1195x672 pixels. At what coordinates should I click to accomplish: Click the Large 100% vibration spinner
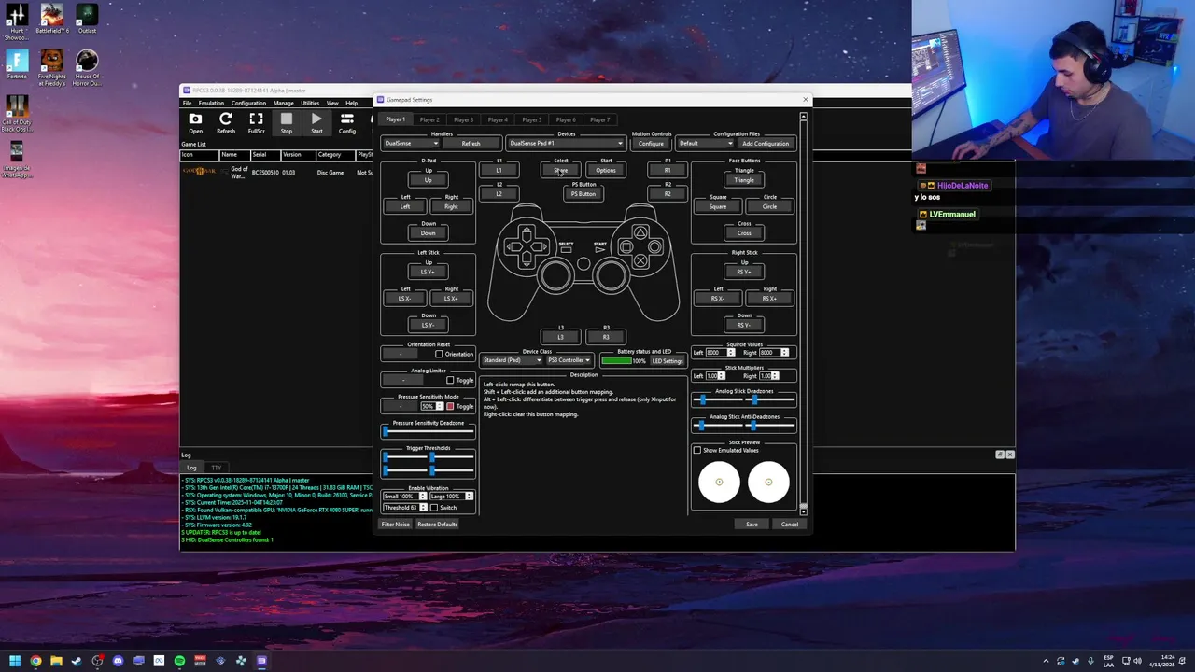click(452, 497)
